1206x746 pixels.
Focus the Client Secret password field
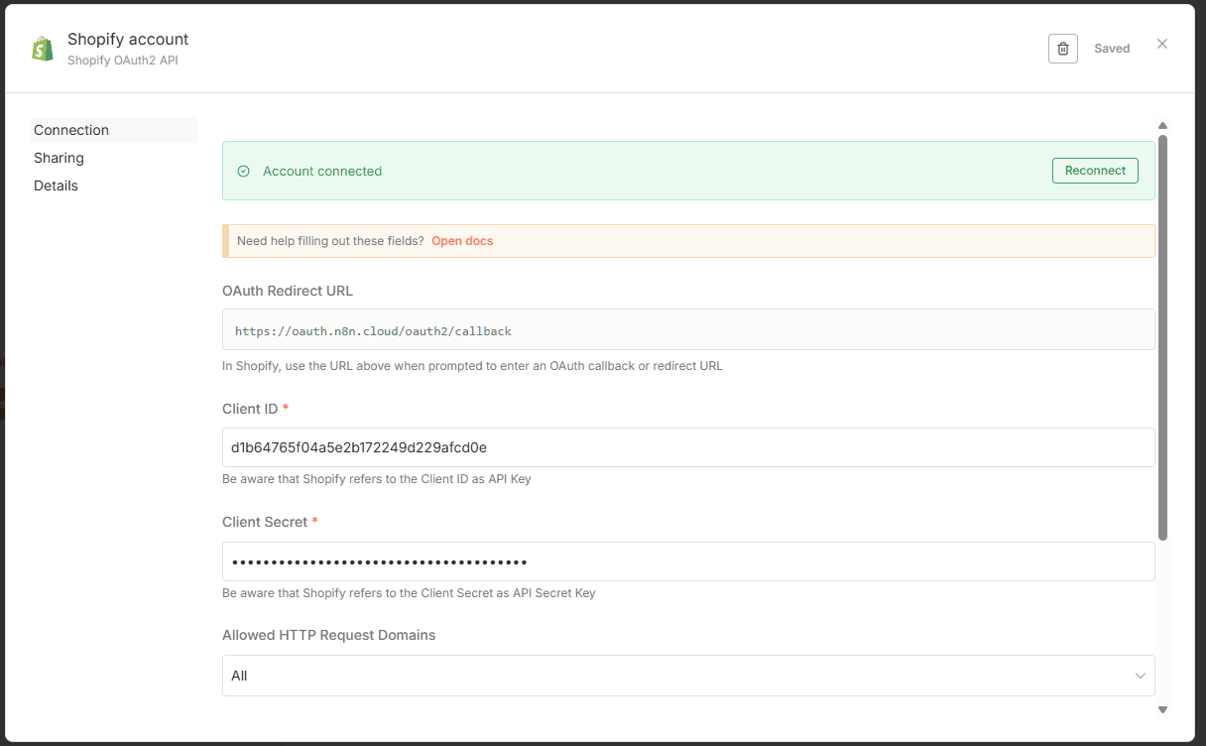click(688, 561)
